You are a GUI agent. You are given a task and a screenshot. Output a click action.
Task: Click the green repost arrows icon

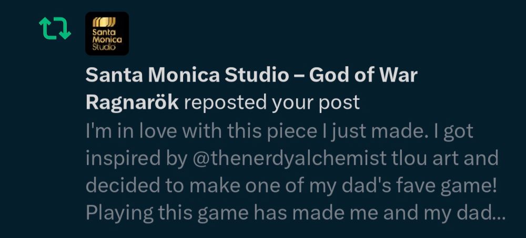[55, 29]
